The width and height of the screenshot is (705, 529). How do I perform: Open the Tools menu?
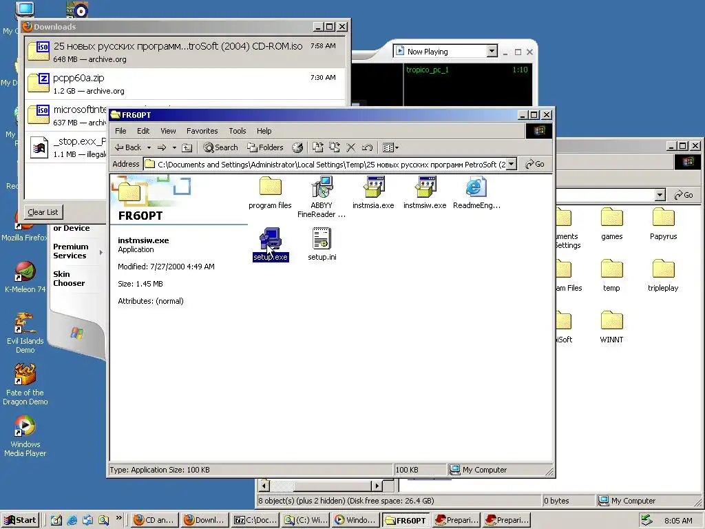coord(237,131)
